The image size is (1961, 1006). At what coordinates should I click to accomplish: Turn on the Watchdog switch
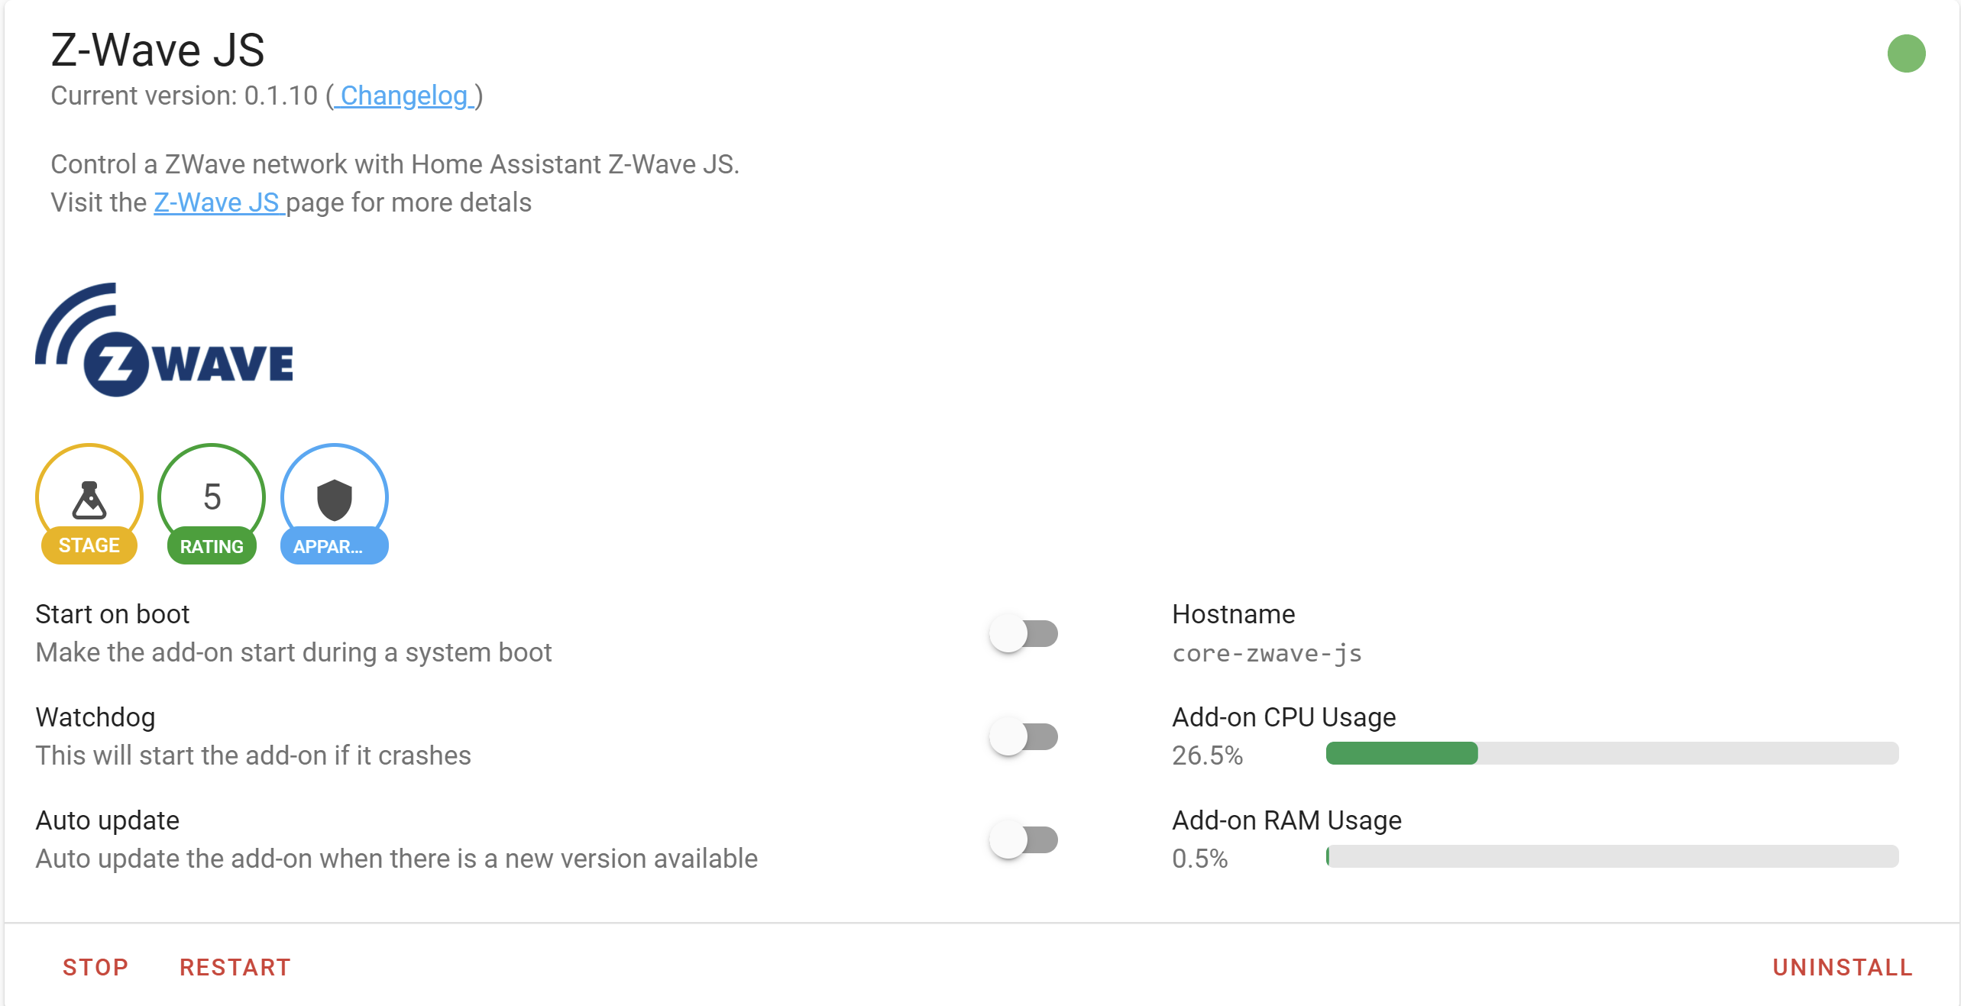(1024, 736)
